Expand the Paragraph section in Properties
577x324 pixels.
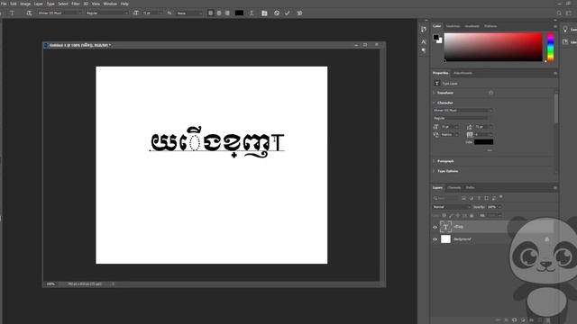point(435,161)
